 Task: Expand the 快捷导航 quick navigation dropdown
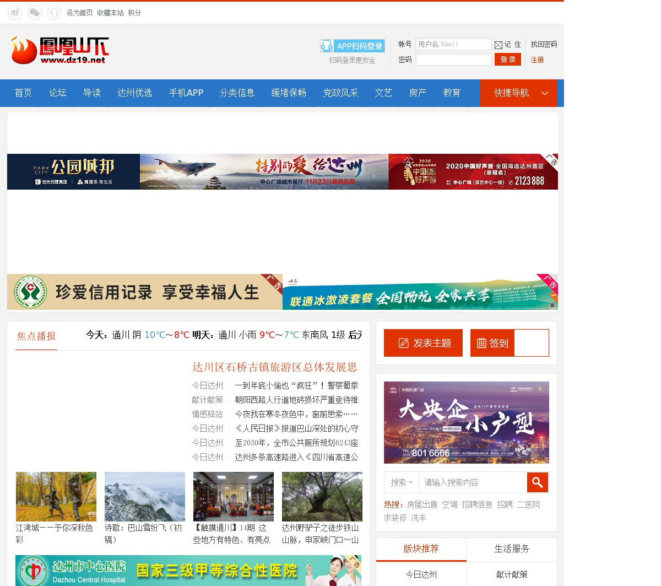tap(518, 93)
